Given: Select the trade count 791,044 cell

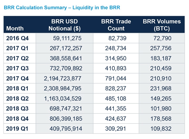Looking at the screenshot, I should point(115,78).
